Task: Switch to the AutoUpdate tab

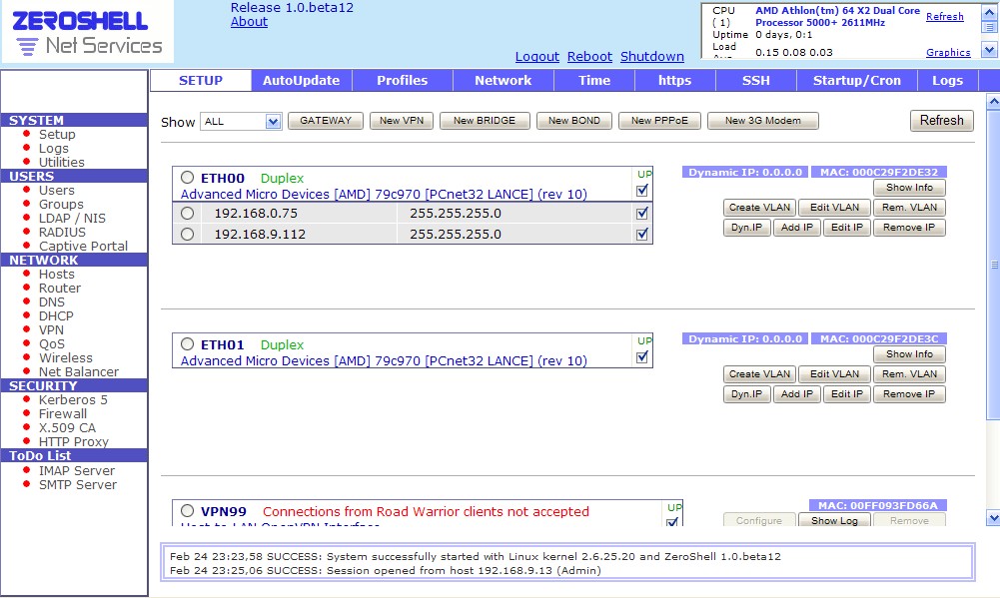Action: point(301,80)
